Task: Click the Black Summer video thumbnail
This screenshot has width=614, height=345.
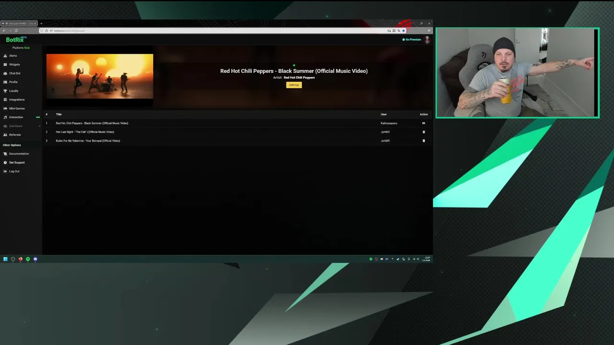Action: 100,76
